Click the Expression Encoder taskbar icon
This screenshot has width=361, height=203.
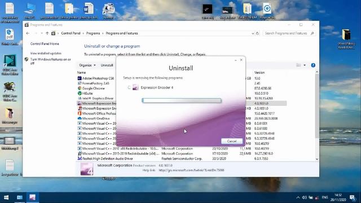coord(33,197)
